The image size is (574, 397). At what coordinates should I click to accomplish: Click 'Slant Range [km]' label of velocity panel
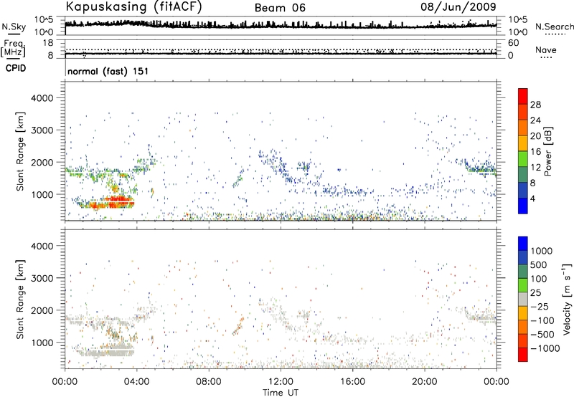20,299
